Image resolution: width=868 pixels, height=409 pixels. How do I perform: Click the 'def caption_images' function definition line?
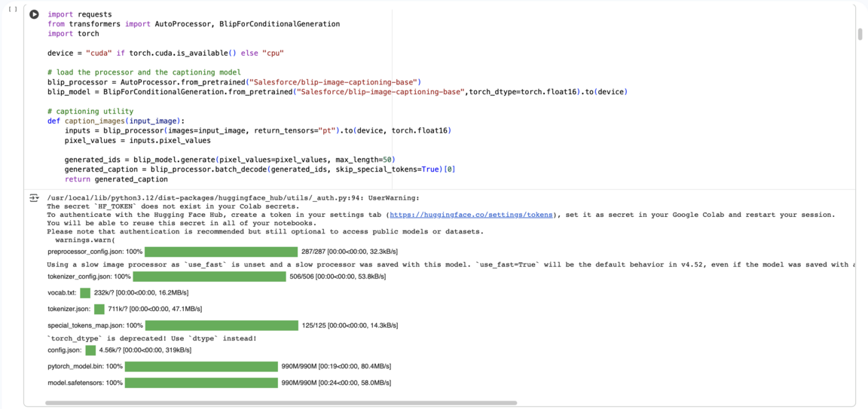(116, 121)
